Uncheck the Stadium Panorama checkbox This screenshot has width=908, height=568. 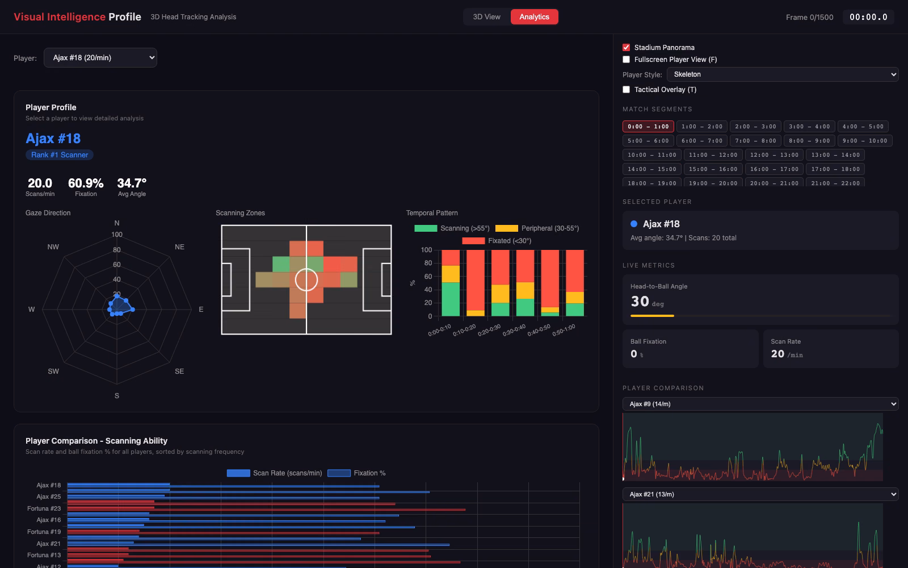coord(627,48)
